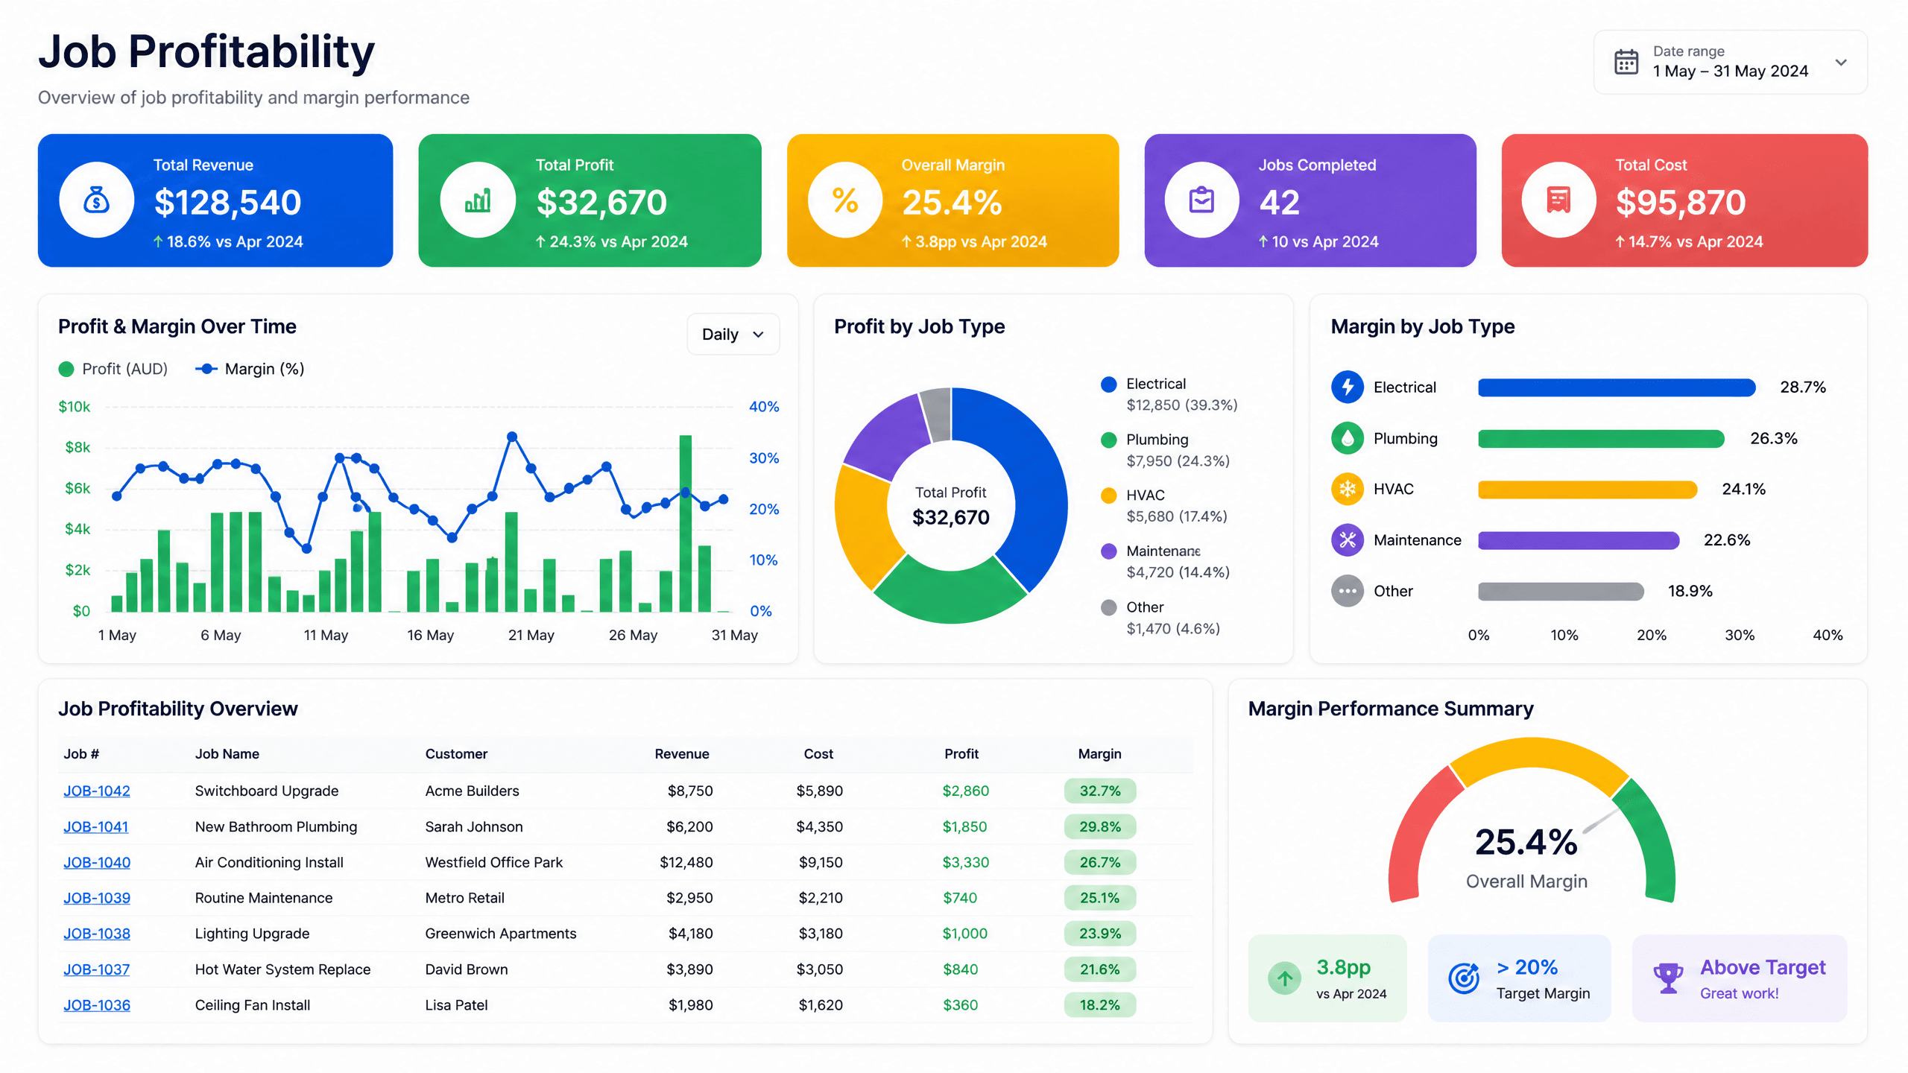This screenshot has height=1073, width=1908.
Task: Open job link JOB-1039
Action: 97,898
